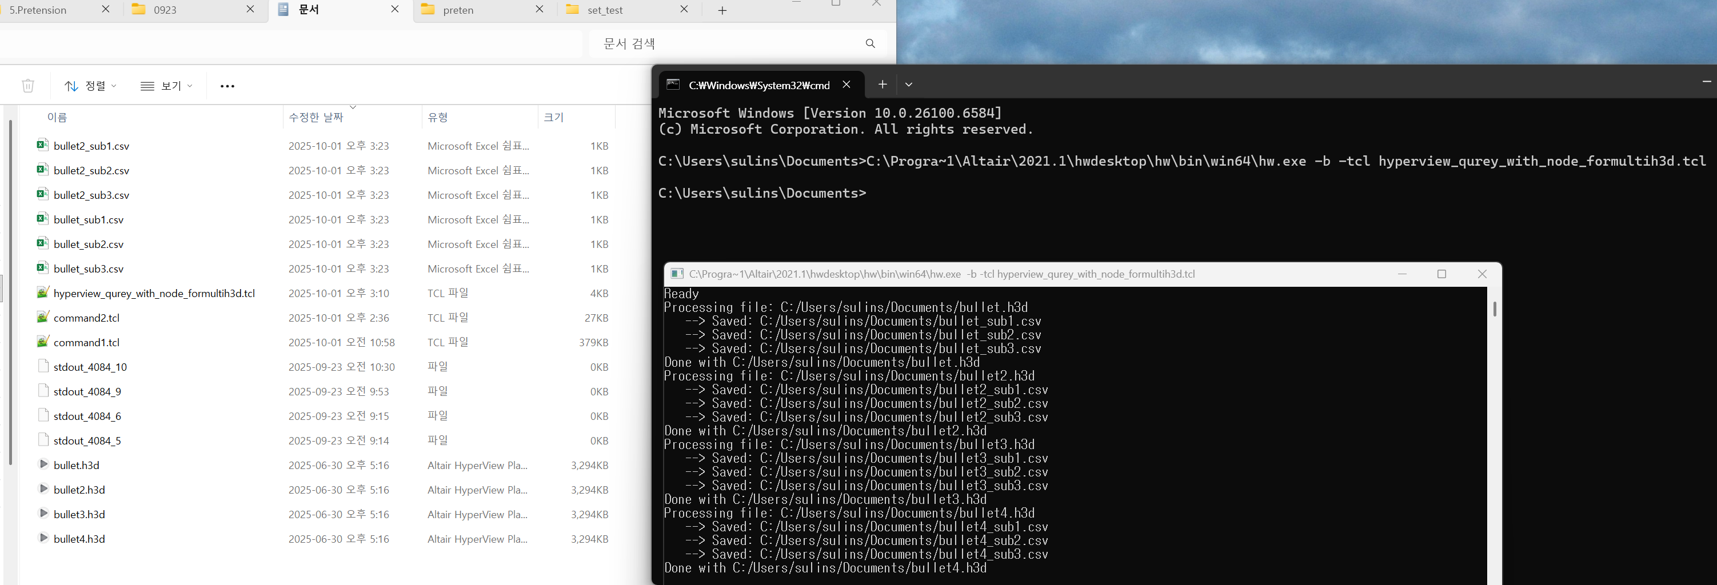Click the 4KB size of the hyperview tcl file
The image size is (1717, 585).
[x=599, y=293]
